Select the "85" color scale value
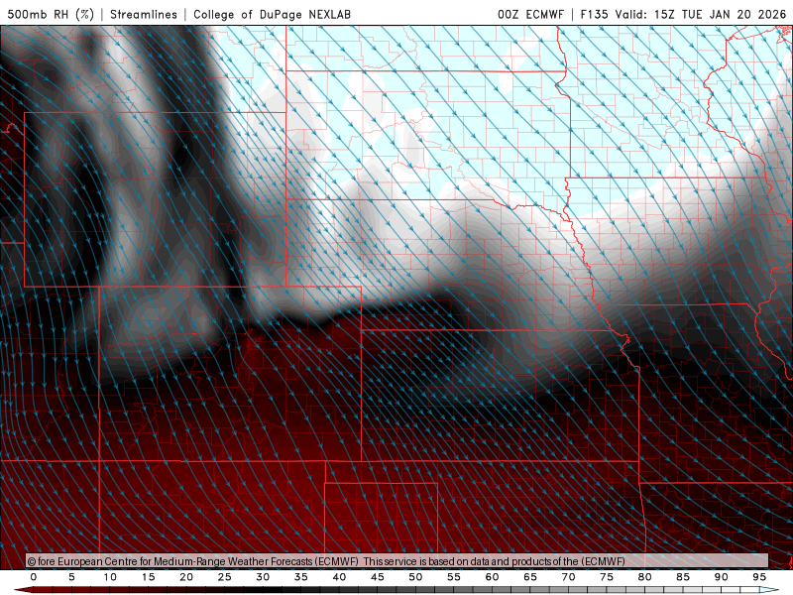The width and height of the screenshot is (793, 595). tap(683, 577)
